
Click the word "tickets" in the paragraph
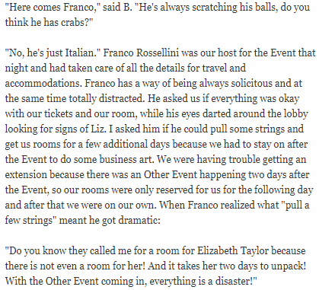coord(59,113)
